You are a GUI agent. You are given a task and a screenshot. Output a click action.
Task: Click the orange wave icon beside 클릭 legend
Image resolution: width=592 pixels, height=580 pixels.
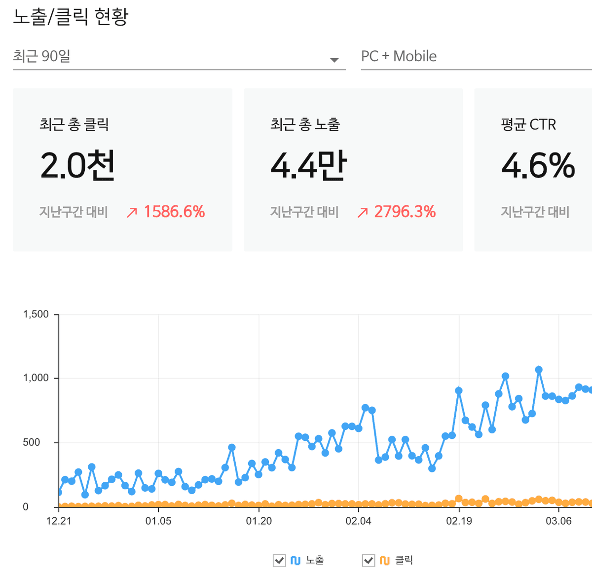[x=384, y=560]
